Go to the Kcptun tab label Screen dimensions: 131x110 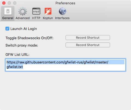48,18
